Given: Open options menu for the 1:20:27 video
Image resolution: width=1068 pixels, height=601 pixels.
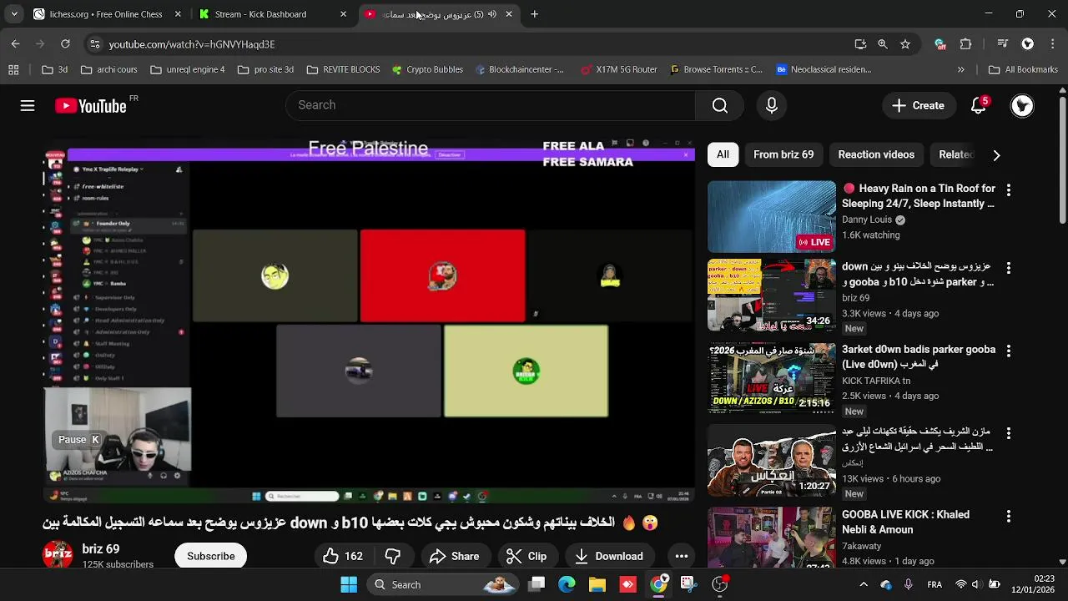Looking at the screenshot, I should click(x=1009, y=433).
